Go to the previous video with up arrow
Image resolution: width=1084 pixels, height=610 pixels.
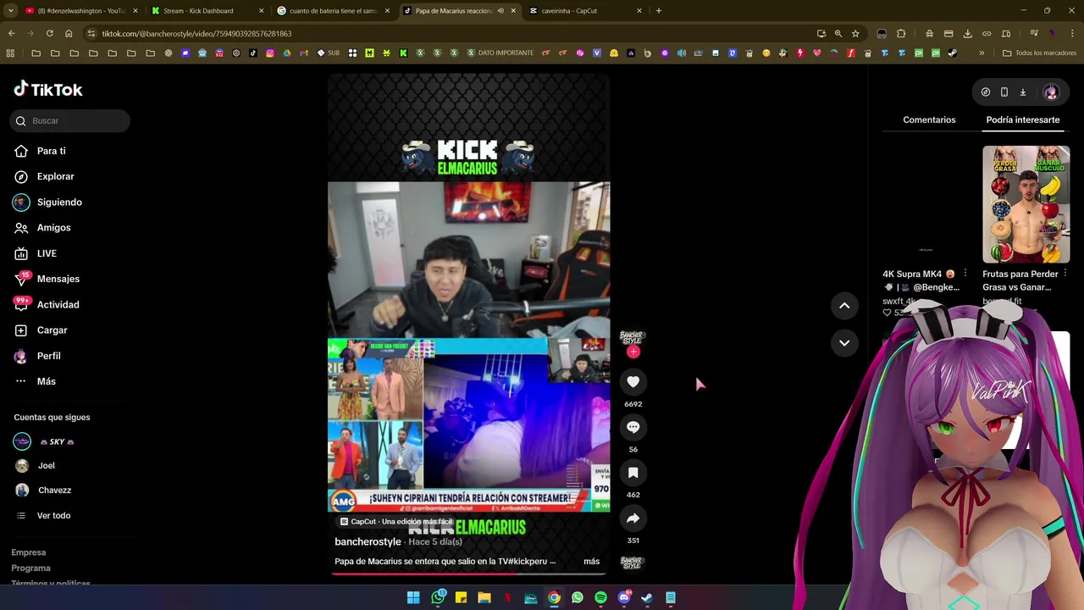844,306
